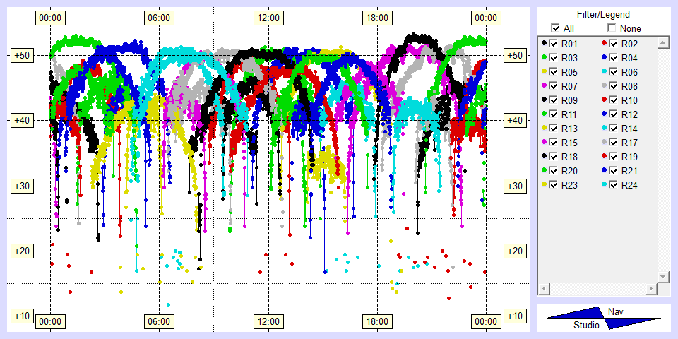
Task: Click legend horizontal scroll right arrow
Action: point(650,289)
